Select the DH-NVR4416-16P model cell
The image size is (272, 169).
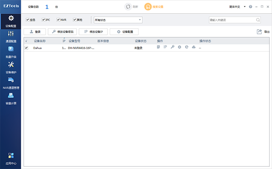pos(81,48)
